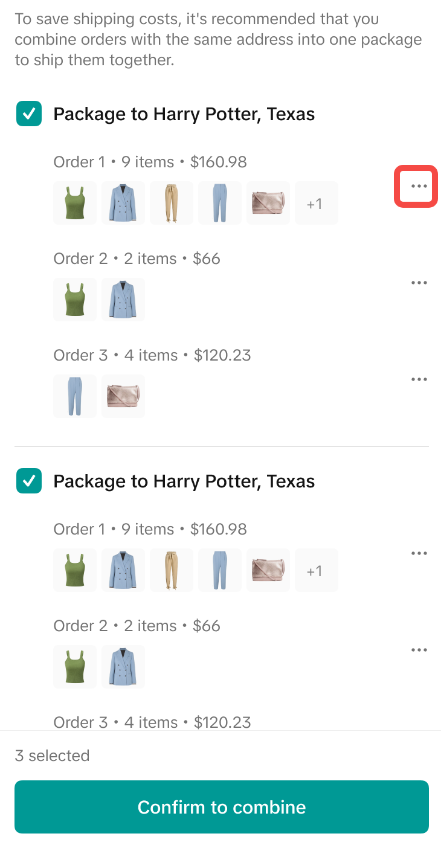Screen dimensions: 441x848
Task: Open more options for first package's Order 3
Action: (x=419, y=379)
